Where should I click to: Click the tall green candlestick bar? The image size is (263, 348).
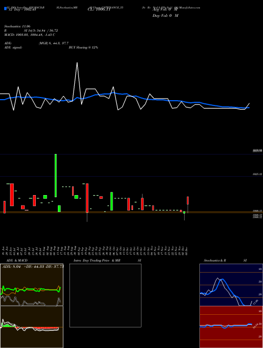click(x=56, y=176)
